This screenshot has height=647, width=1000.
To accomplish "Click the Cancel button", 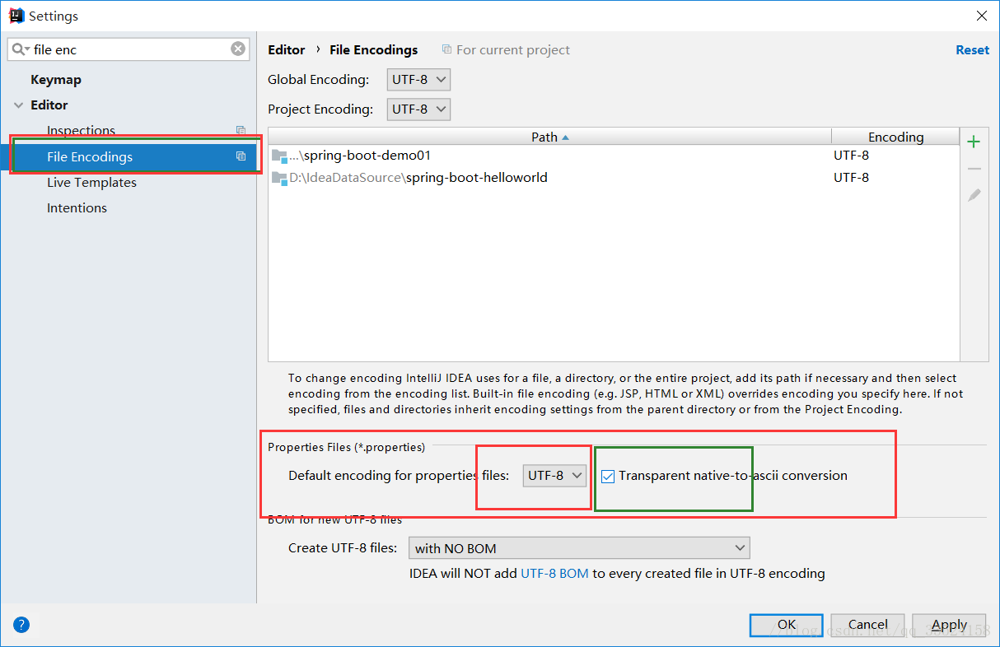I will coord(868,625).
